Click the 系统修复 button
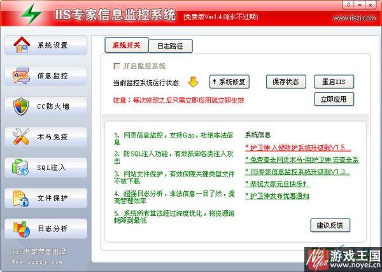 click(229, 82)
